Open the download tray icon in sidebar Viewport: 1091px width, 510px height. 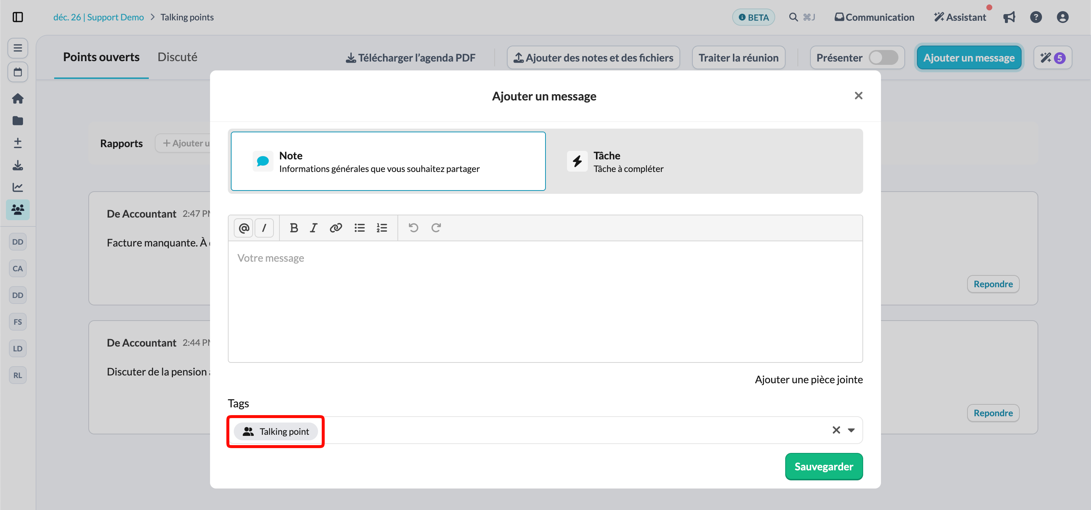pyautogui.click(x=18, y=165)
